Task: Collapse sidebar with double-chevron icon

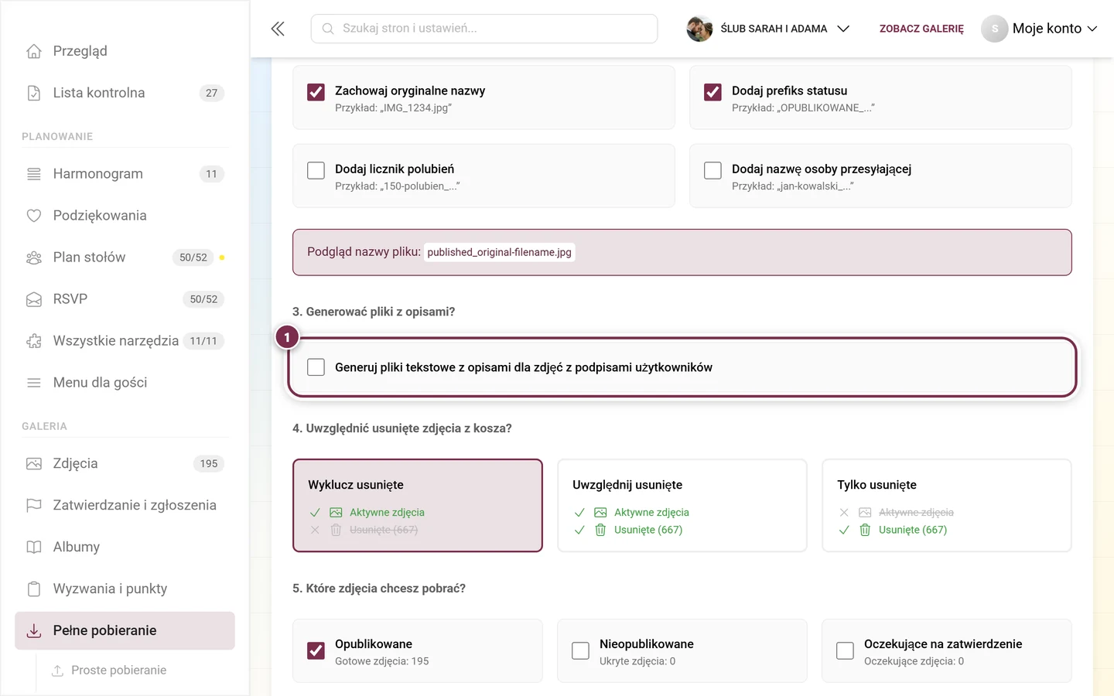Action: 278,29
